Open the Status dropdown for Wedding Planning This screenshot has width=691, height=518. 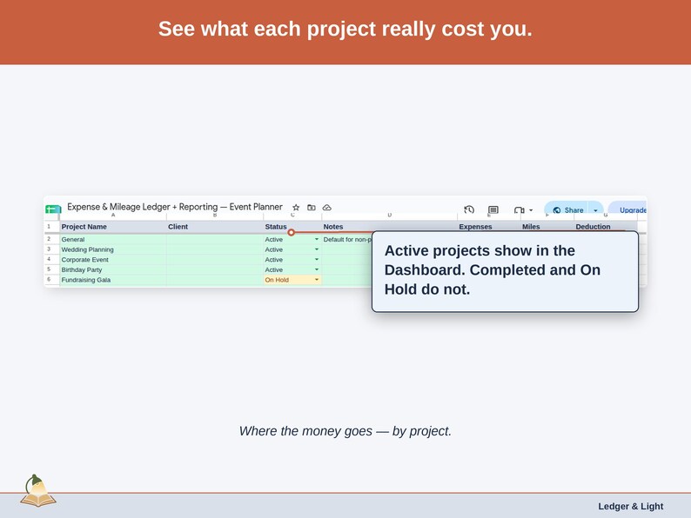(x=317, y=249)
